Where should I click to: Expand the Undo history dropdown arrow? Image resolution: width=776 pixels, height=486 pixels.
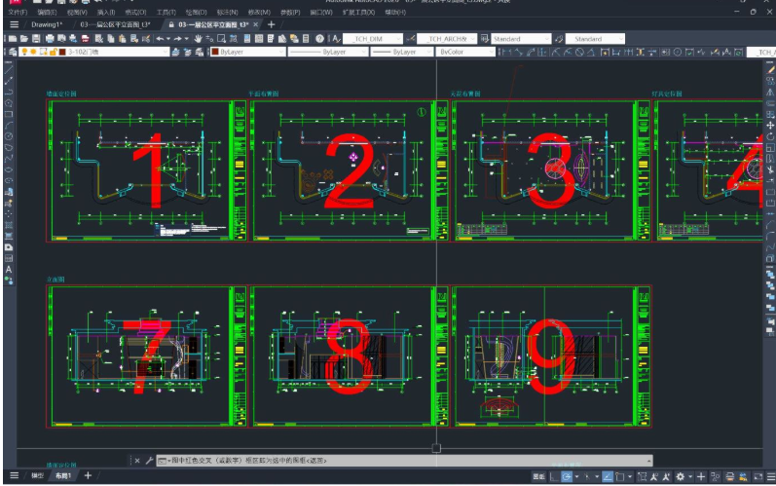pos(168,39)
